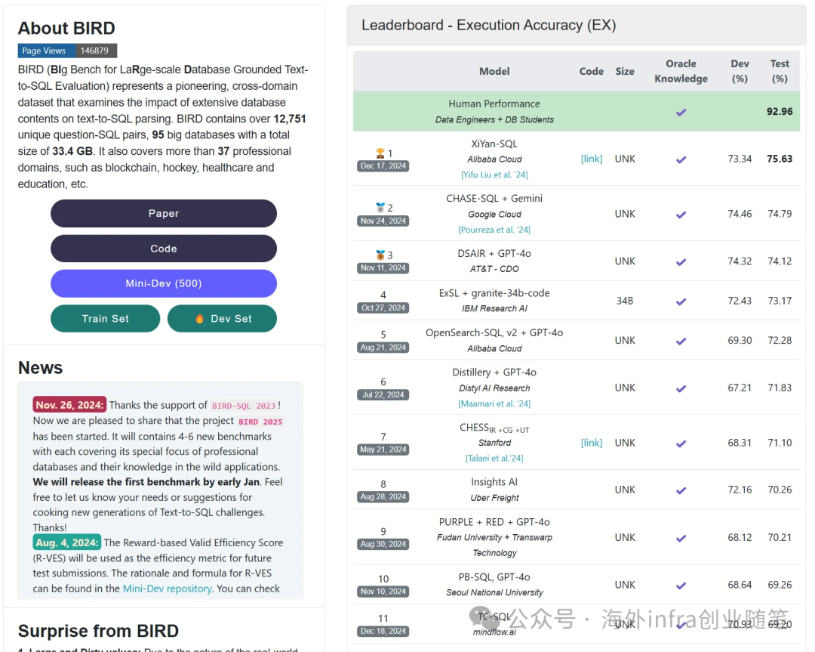Click the Oct 27, 2024 date badge
Image resolution: width=815 pixels, height=652 pixels.
pyautogui.click(x=383, y=308)
